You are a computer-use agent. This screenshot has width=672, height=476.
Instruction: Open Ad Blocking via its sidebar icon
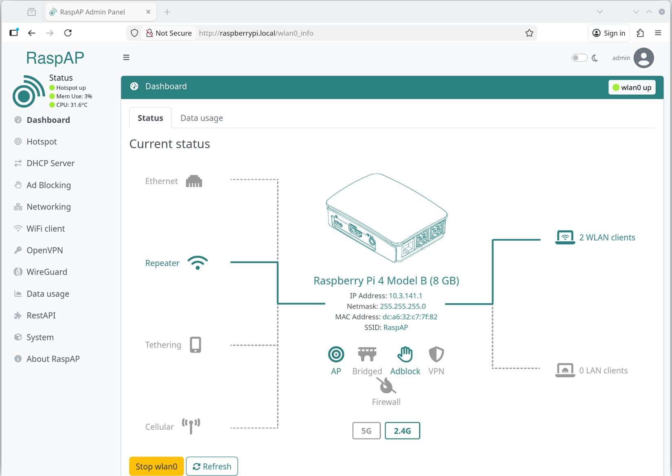pyautogui.click(x=18, y=185)
